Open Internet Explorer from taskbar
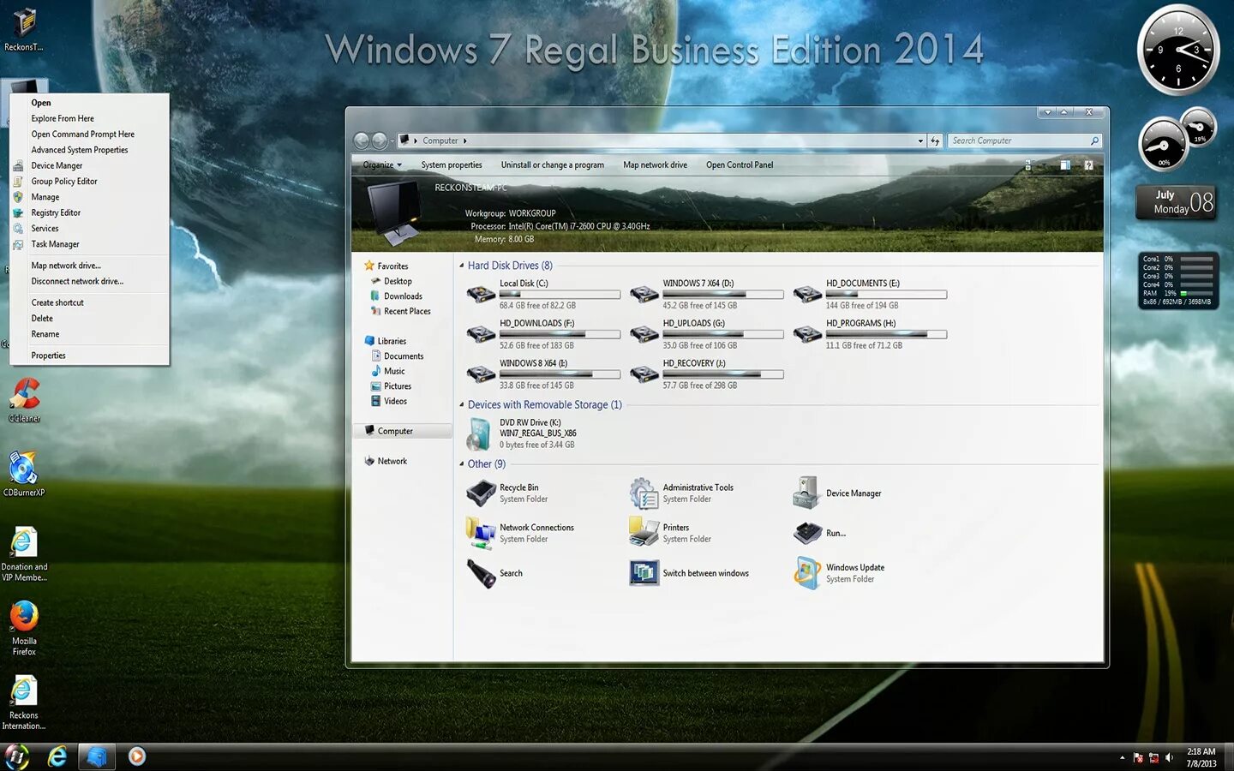Viewport: 1234px width, 771px height. pyautogui.click(x=57, y=756)
